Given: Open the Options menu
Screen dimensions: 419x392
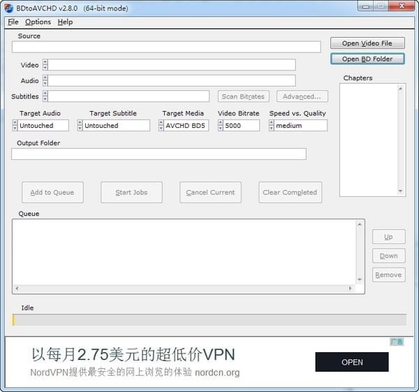Looking at the screenshot, I should [x=38, y=22].
